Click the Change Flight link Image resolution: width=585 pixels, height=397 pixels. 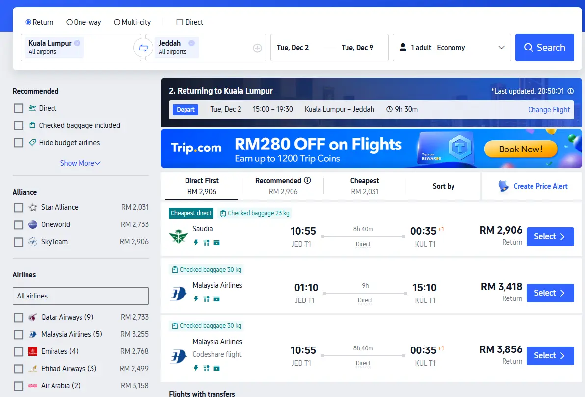pos(549,110)
